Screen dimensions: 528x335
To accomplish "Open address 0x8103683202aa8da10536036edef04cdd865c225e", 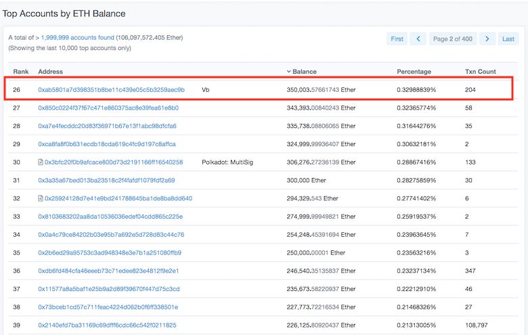I will pyautogui.click(x=110, y=217).
